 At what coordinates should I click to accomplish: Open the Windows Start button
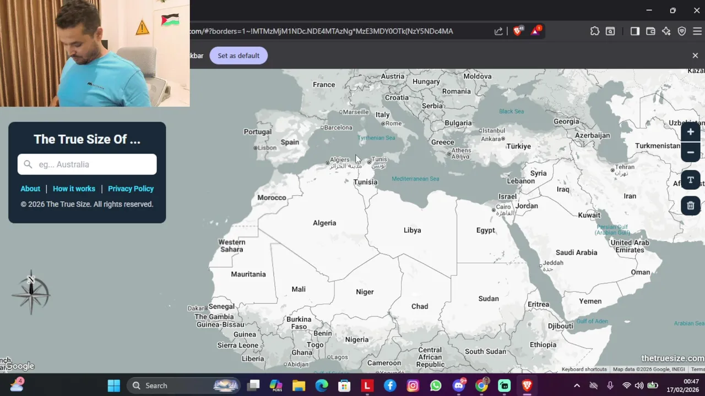point(113,386)
